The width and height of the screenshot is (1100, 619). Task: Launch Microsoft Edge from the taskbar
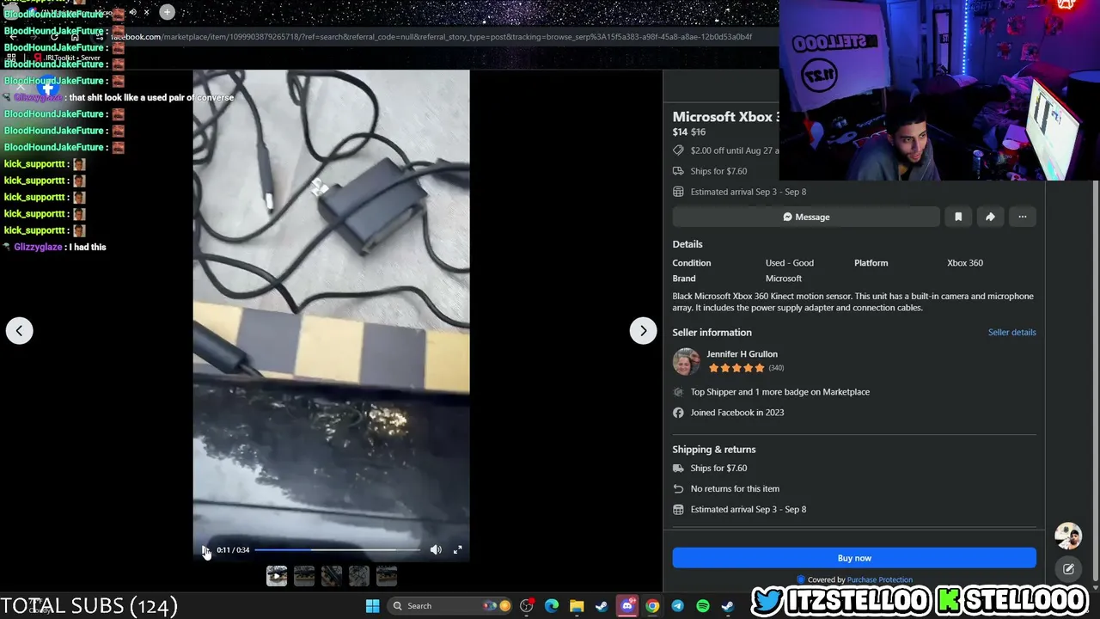(x=552, y=606)
